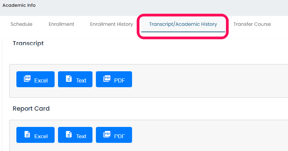The image size is (288, 151).
Task: Download the Transcript as Text
Action: (x=81, y=80)
